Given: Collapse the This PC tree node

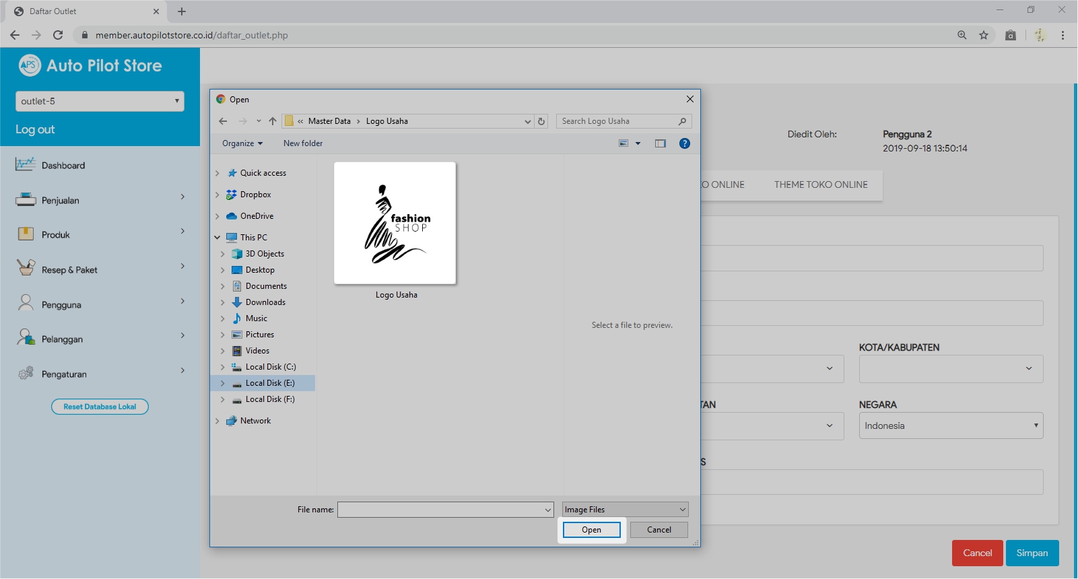Looking at the screenshot, I should tap(217, 238).
